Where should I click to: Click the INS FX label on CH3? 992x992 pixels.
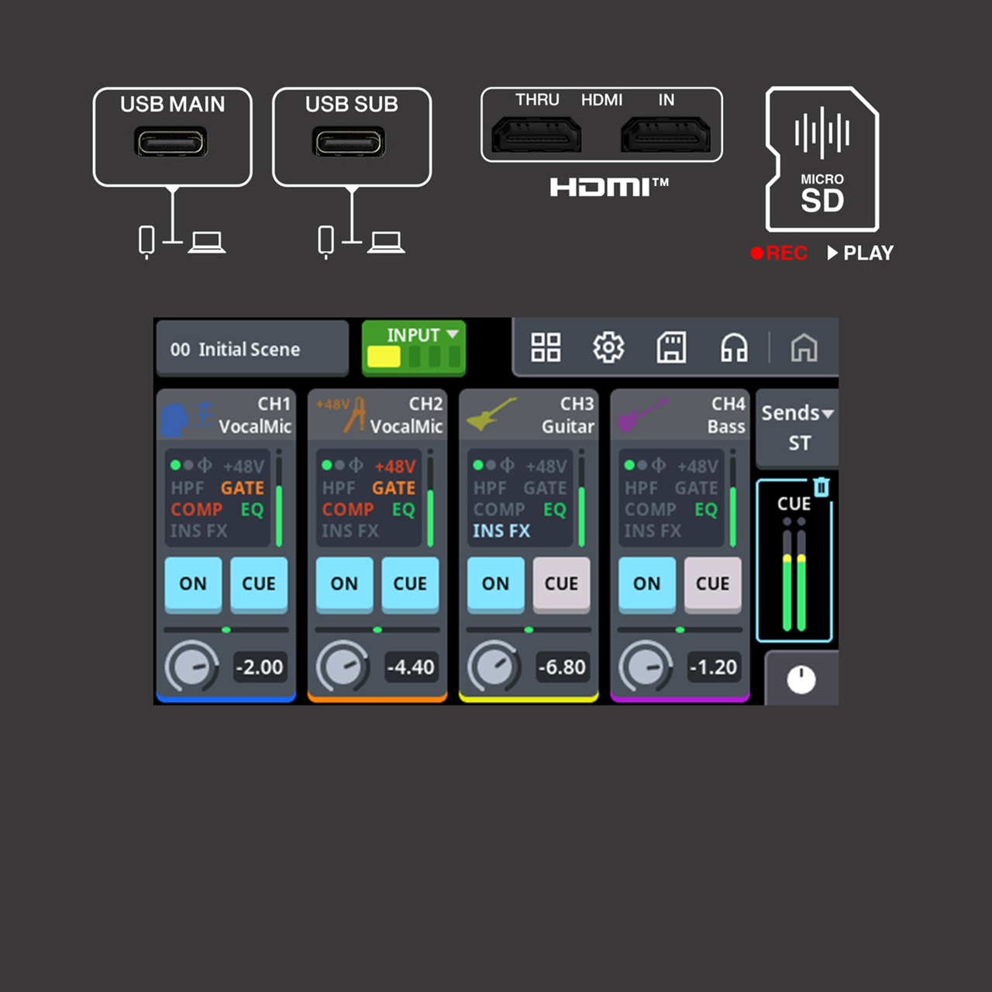click(501, 531)
